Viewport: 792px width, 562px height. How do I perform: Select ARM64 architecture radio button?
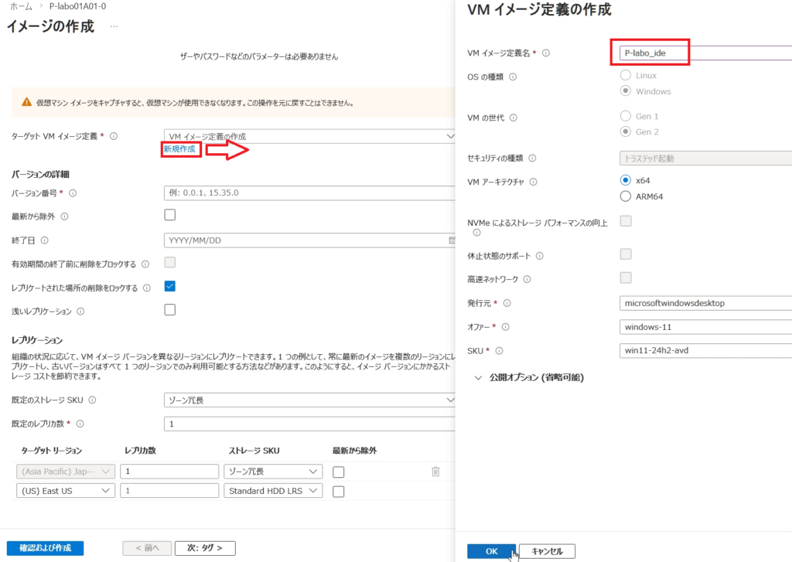(x=626, y=196)
